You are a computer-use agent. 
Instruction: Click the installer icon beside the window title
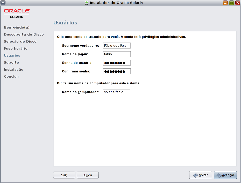(x=87, y=3)
